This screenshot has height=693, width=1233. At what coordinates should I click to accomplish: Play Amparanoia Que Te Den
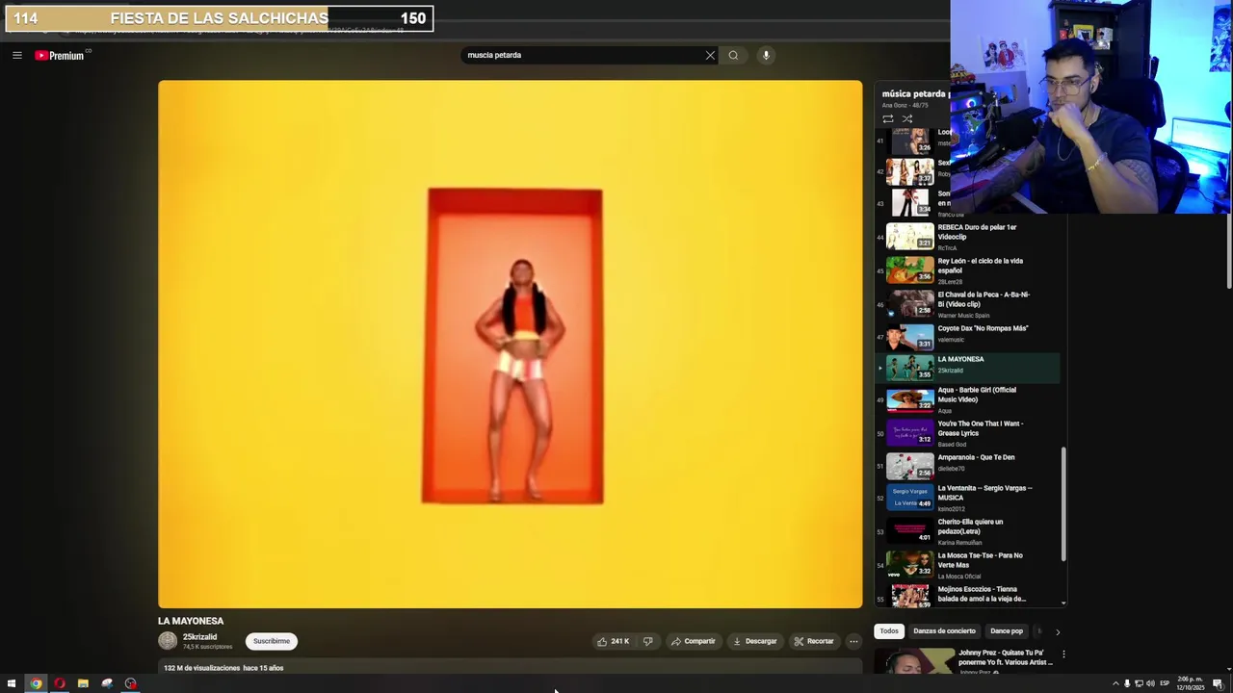pyautogui.click(x=968, y=467)
